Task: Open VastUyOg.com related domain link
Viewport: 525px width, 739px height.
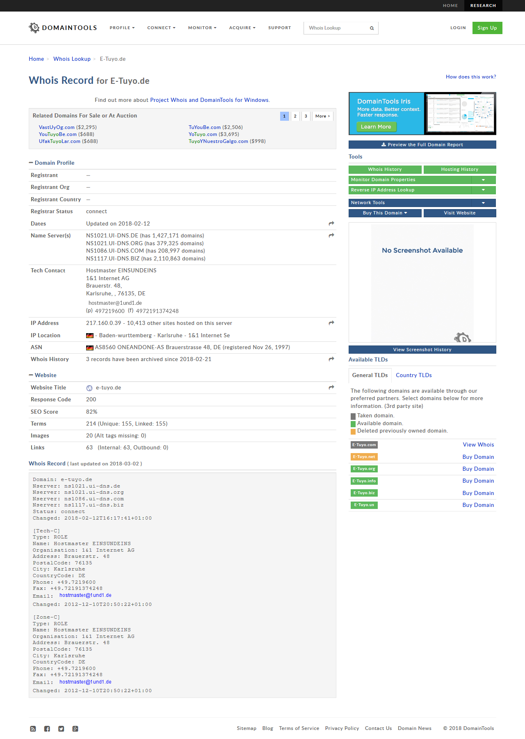Action: pyautogui.click(x=57, y=127)
